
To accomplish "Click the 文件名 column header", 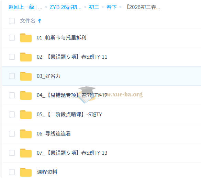I will point(27,21).
